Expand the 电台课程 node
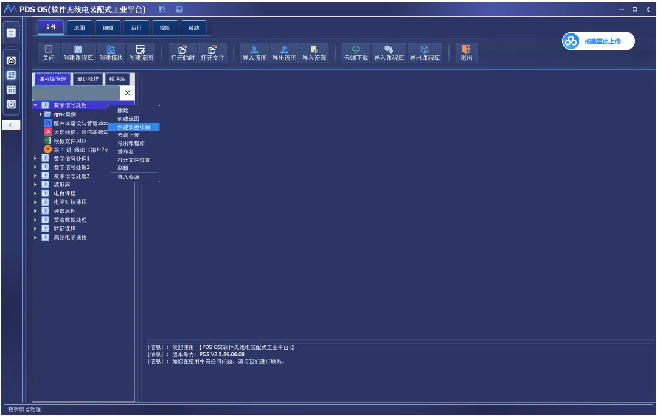The height and width of the screenshot is (416, 657). click(36, 193)
